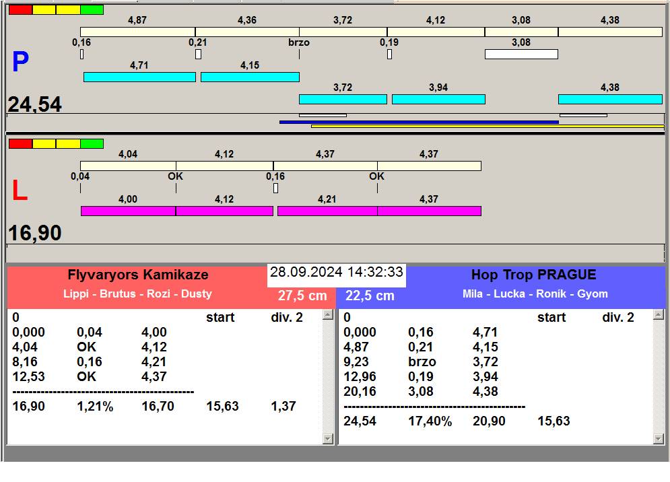Image resolution: width=670 pixels, height=482 pixels.
Task: Select the cyan 4,71 bar in lane P
Action: point(140,77)
